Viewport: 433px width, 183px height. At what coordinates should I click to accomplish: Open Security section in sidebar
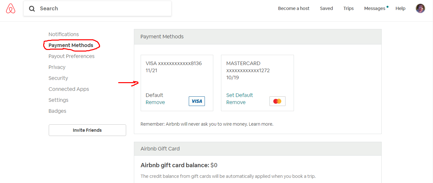click(58, 78)
